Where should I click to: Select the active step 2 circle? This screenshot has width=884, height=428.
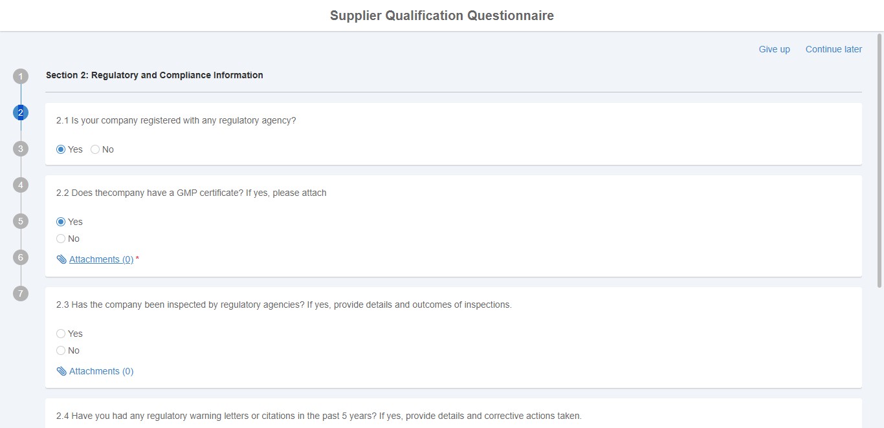21,112
